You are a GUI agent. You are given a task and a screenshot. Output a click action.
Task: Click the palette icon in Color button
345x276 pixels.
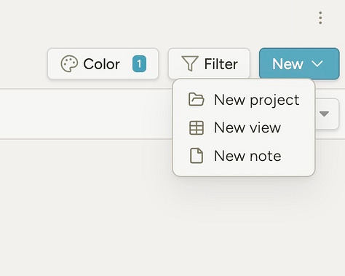point(69,64)
